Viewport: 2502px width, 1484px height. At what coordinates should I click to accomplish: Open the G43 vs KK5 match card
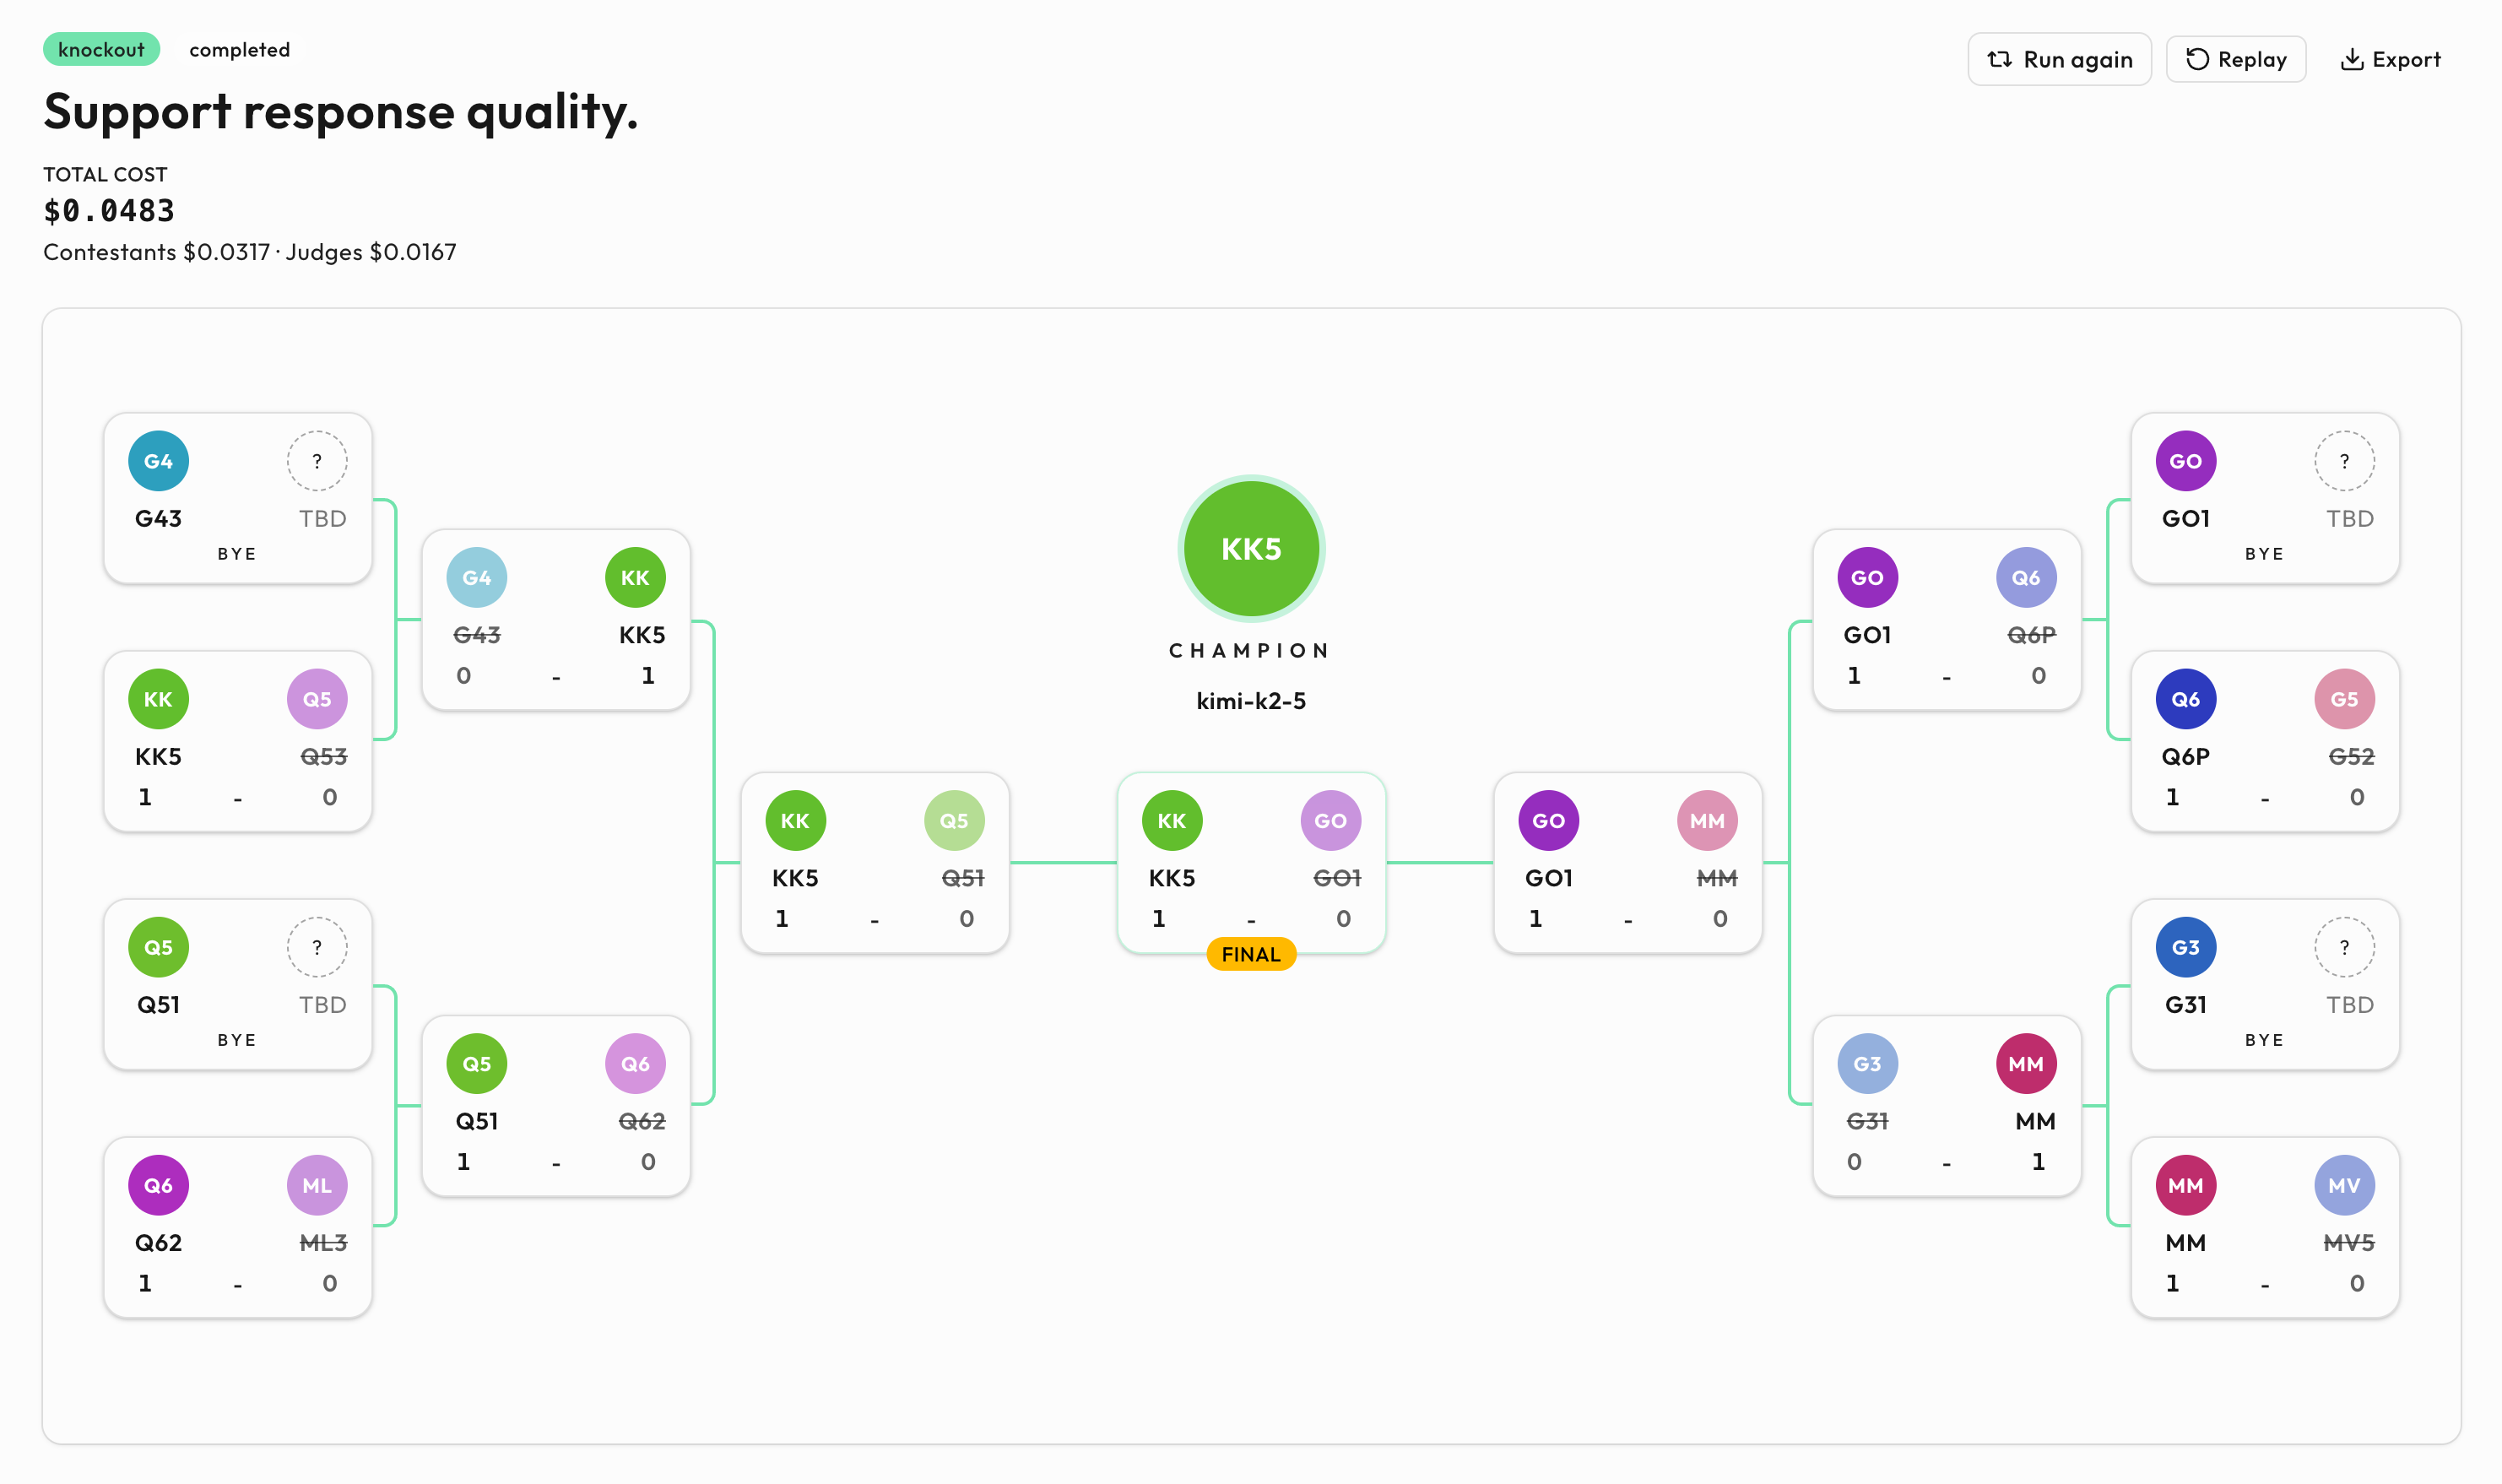tap(556, 620)
